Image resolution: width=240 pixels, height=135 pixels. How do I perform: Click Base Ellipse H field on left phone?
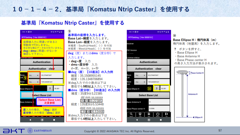click(x=58, y=88)
